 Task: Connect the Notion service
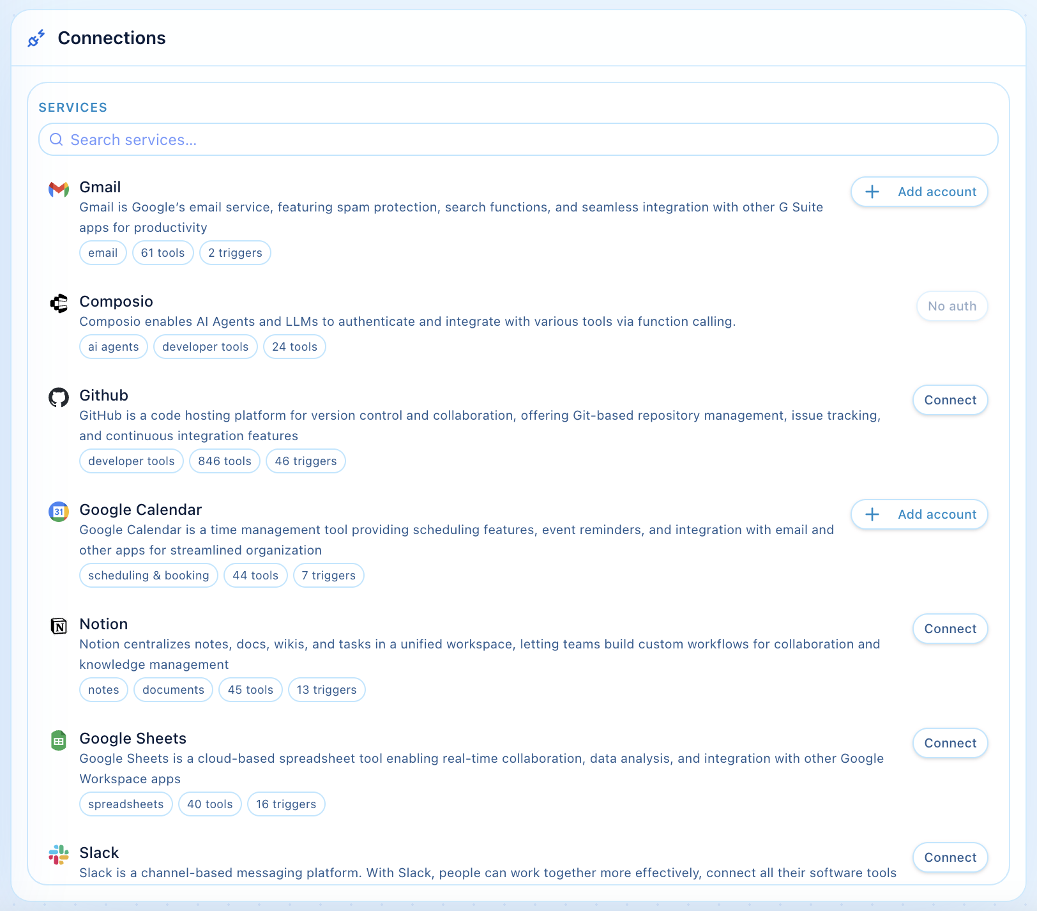pos(950,629)
